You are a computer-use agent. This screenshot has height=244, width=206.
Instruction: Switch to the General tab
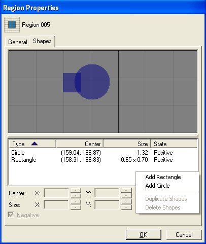click(x=18, y=42)
